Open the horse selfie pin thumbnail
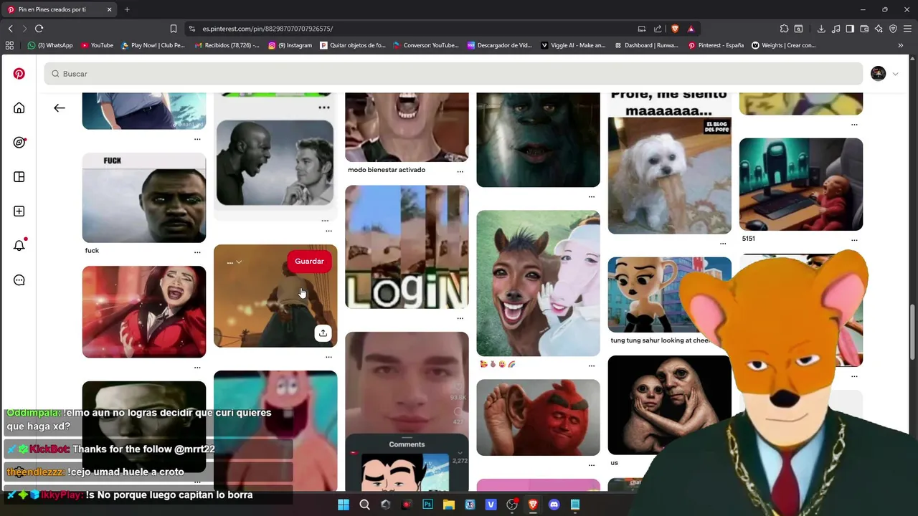 (538, 283)
